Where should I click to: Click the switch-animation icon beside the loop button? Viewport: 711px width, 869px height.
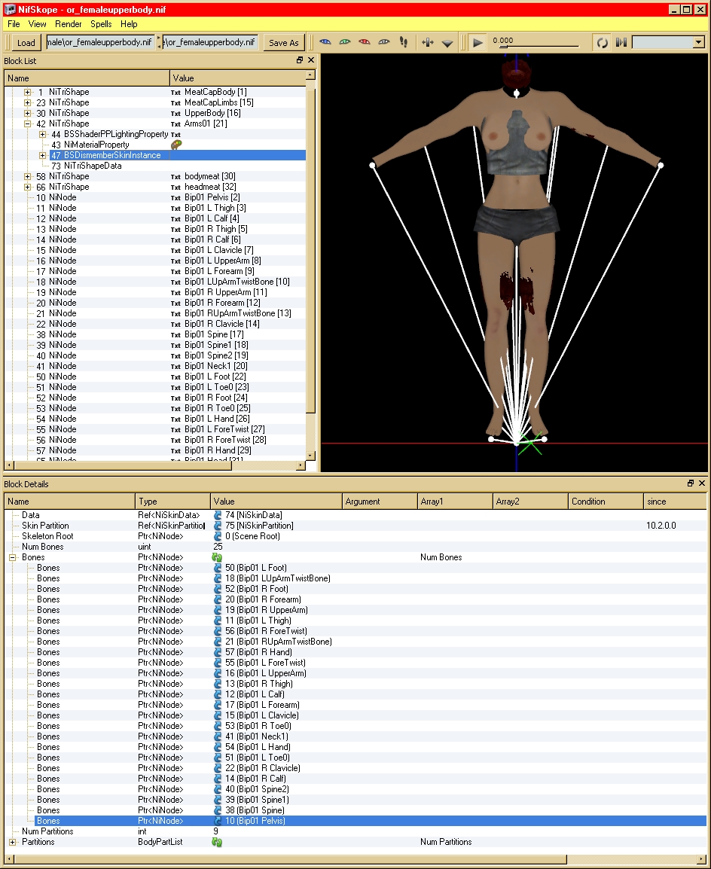click(621, 42)
